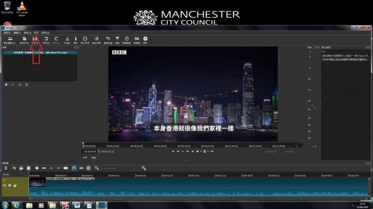Click the Overwrite down-chevron timeline icon
The width and height of the screenshot is (373, 209).
tap(58, 168)
